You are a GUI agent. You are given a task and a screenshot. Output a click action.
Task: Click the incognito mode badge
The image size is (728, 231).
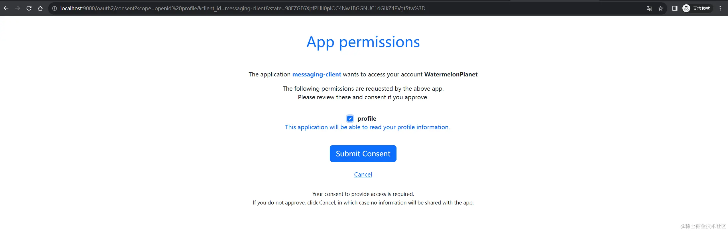click(x=697, y=8)
